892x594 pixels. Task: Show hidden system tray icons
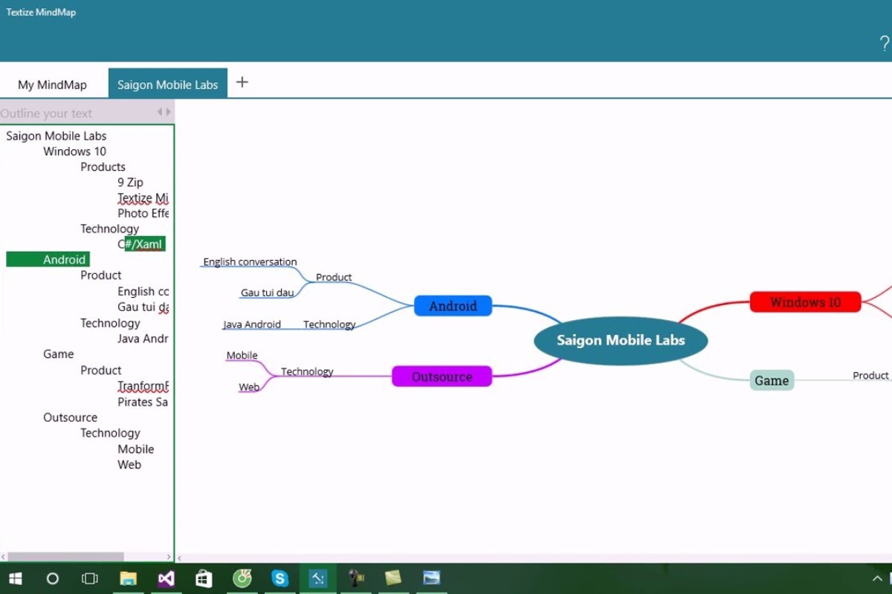(877, 578)
